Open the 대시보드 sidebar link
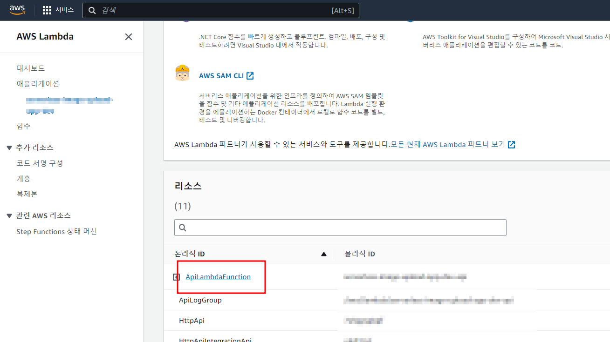Image resolution: width=610 pixels, height=342 pixels. pyautogui.click(x=31, y=68)
